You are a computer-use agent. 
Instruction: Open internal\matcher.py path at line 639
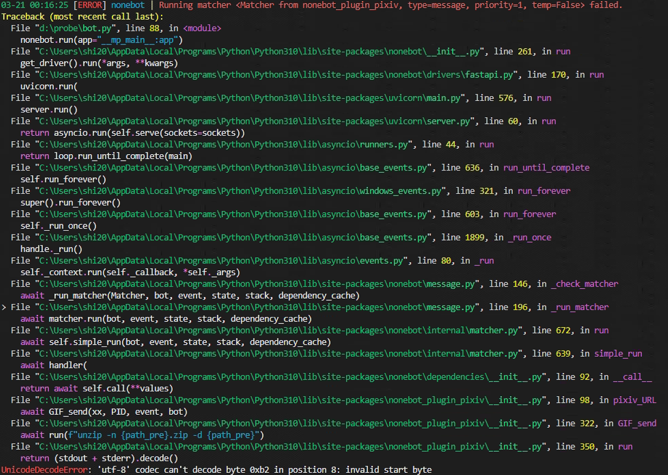tap(280, 354)
